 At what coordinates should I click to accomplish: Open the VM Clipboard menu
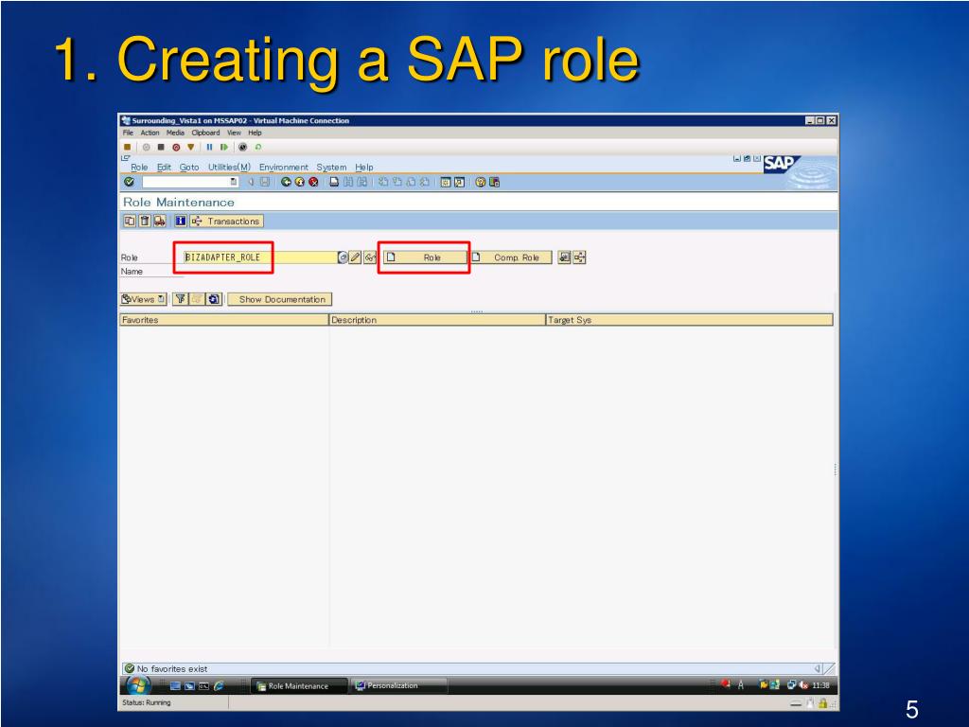pos(205,133)
